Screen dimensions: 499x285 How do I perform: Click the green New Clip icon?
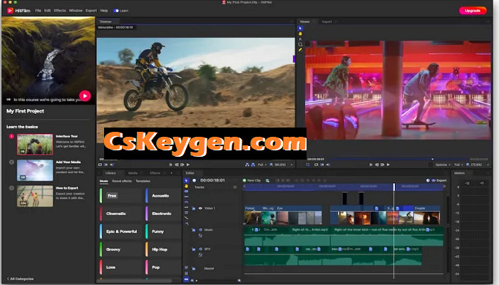pyautogui.click(x=245, y=180)
